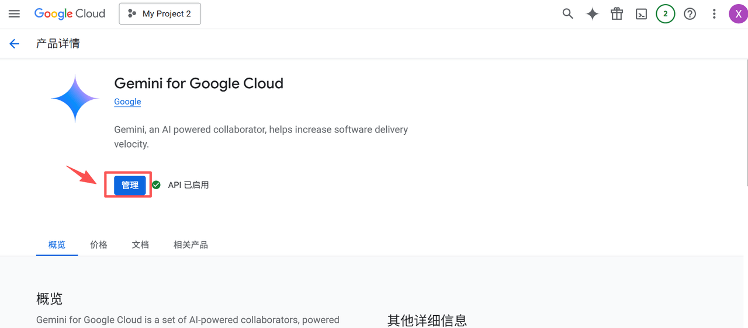The width and height of the screenshot is (748, 328).
Task: Click the Google Cloud logo
Action: [70, 14]
